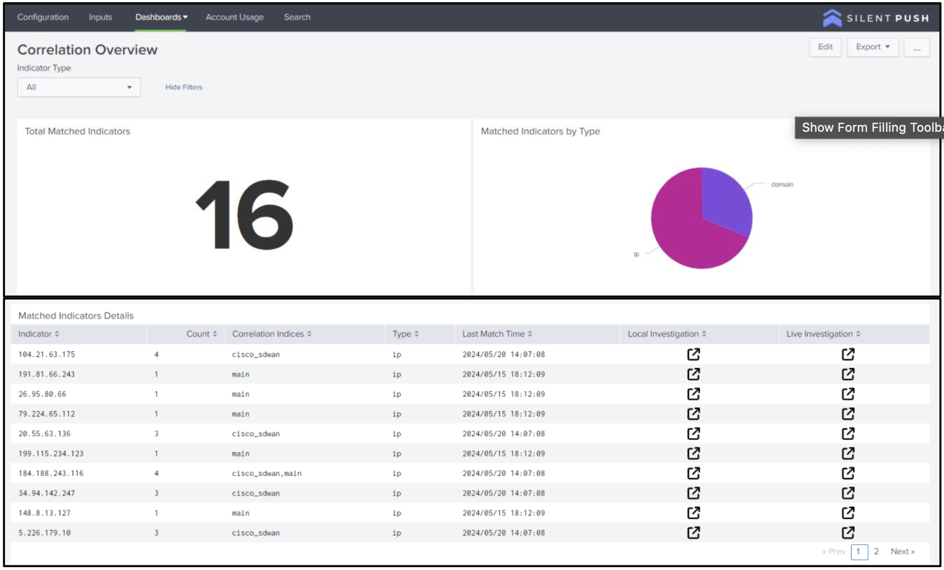Click the Edit button
This screenshot has height=570, width=944.
click(x=825, y=47)
